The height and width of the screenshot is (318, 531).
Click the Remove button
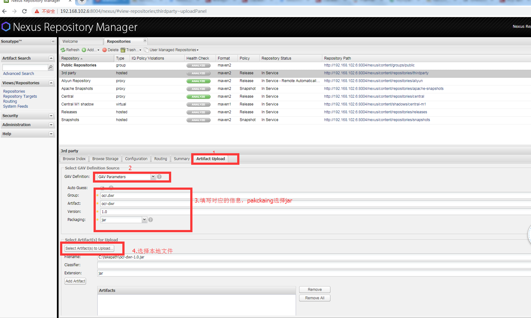pyautogui.click(x=315, y=290)
